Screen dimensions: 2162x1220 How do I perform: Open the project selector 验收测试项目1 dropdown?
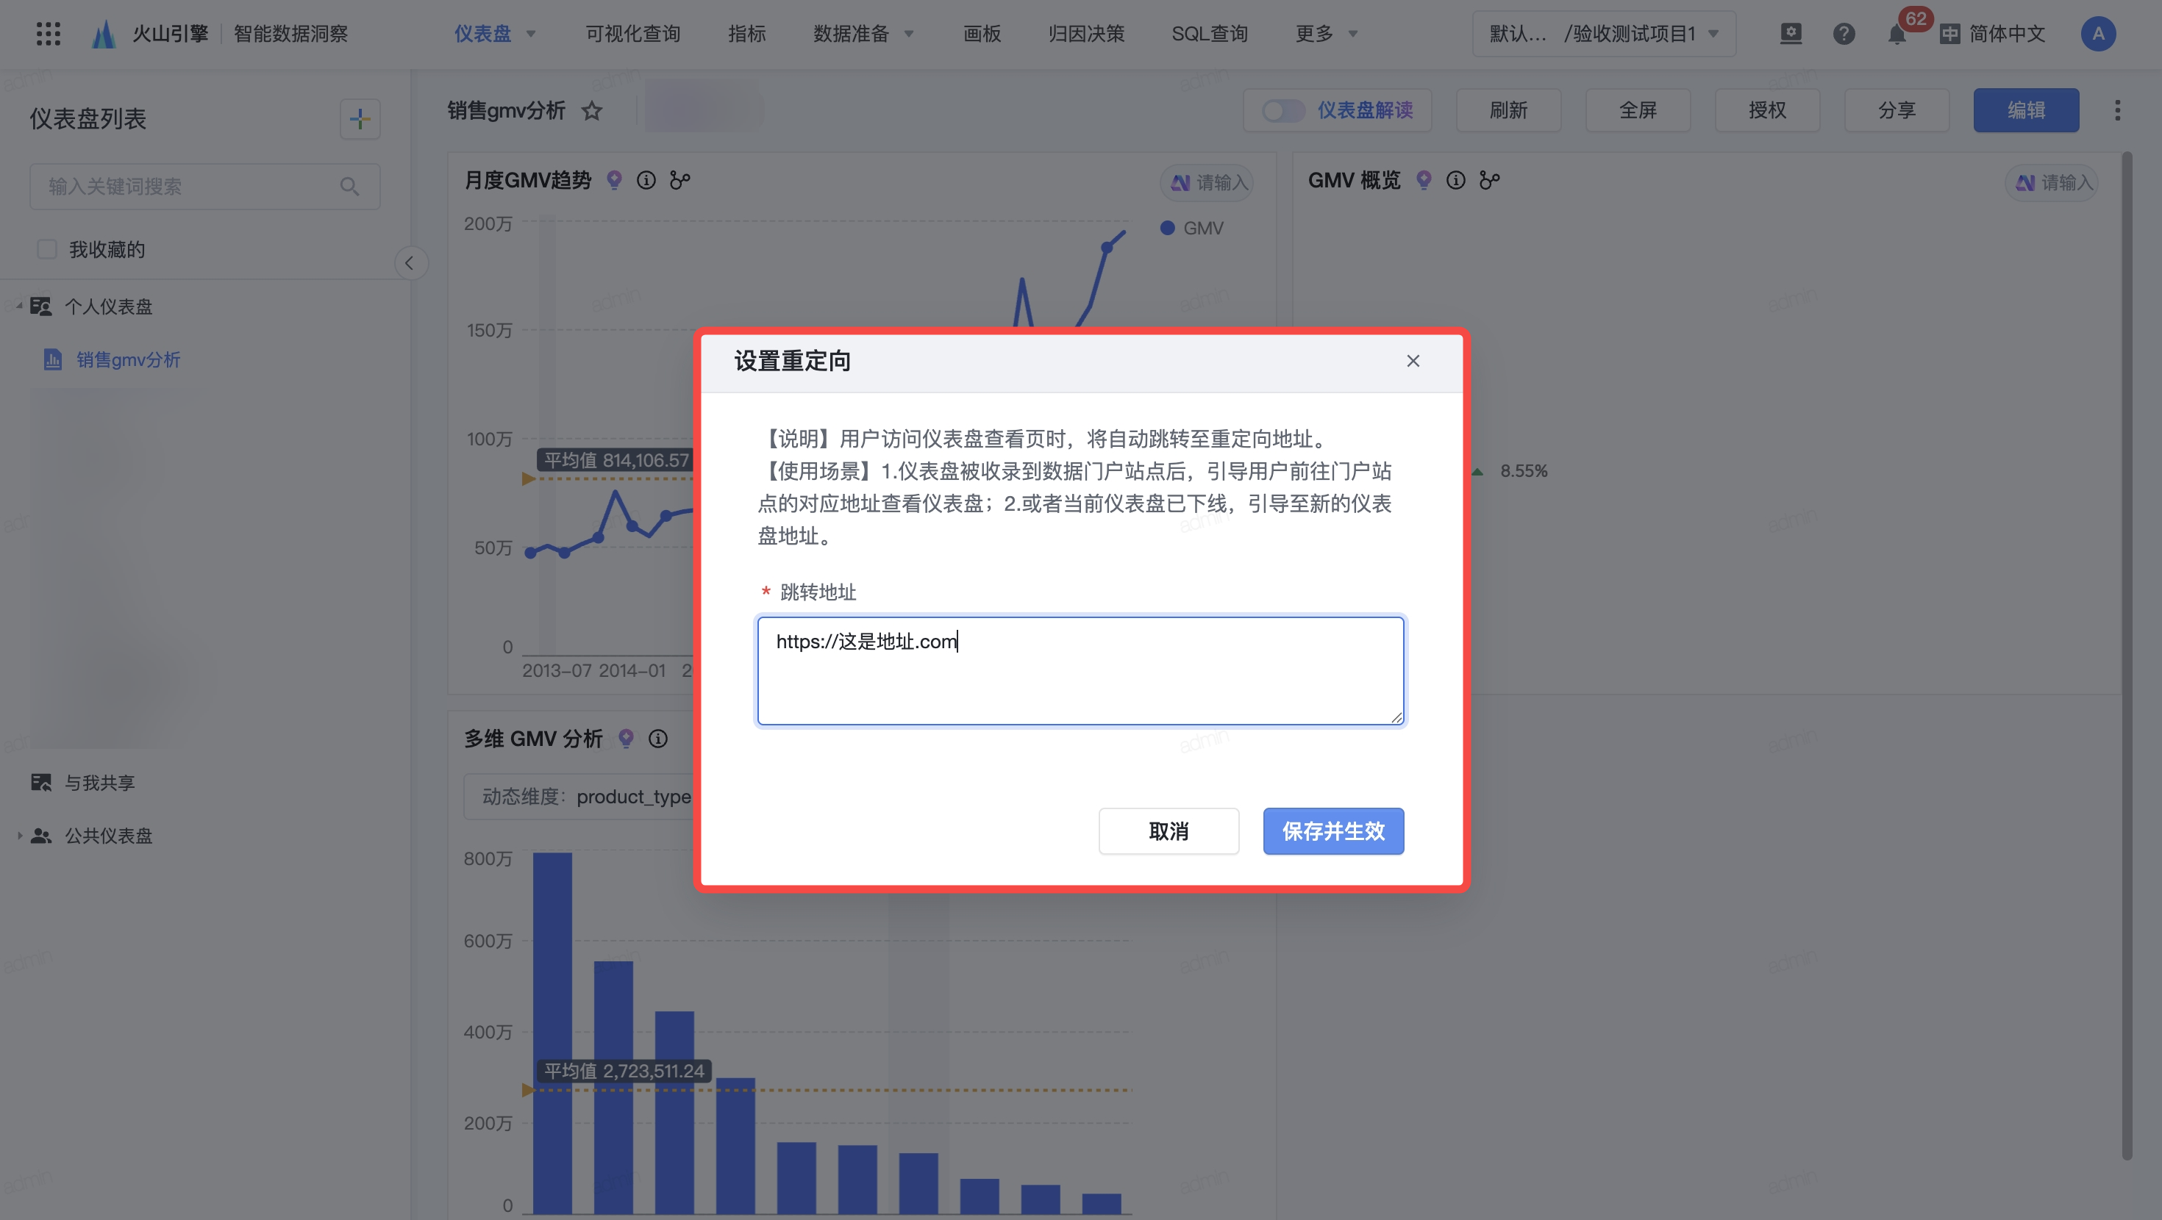[1603, 34]
